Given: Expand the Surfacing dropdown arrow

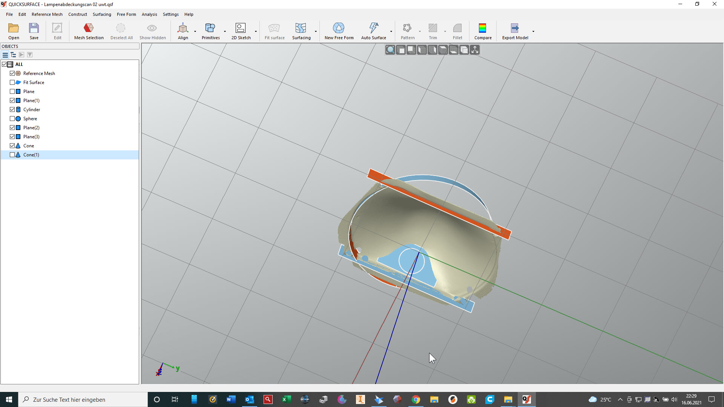Looking at the screenshot, I should pos(316,31).
